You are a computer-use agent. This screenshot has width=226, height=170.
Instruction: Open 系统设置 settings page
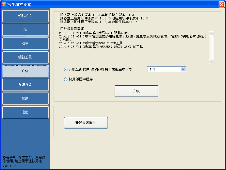pyautogui.click(x=25, y=85)
